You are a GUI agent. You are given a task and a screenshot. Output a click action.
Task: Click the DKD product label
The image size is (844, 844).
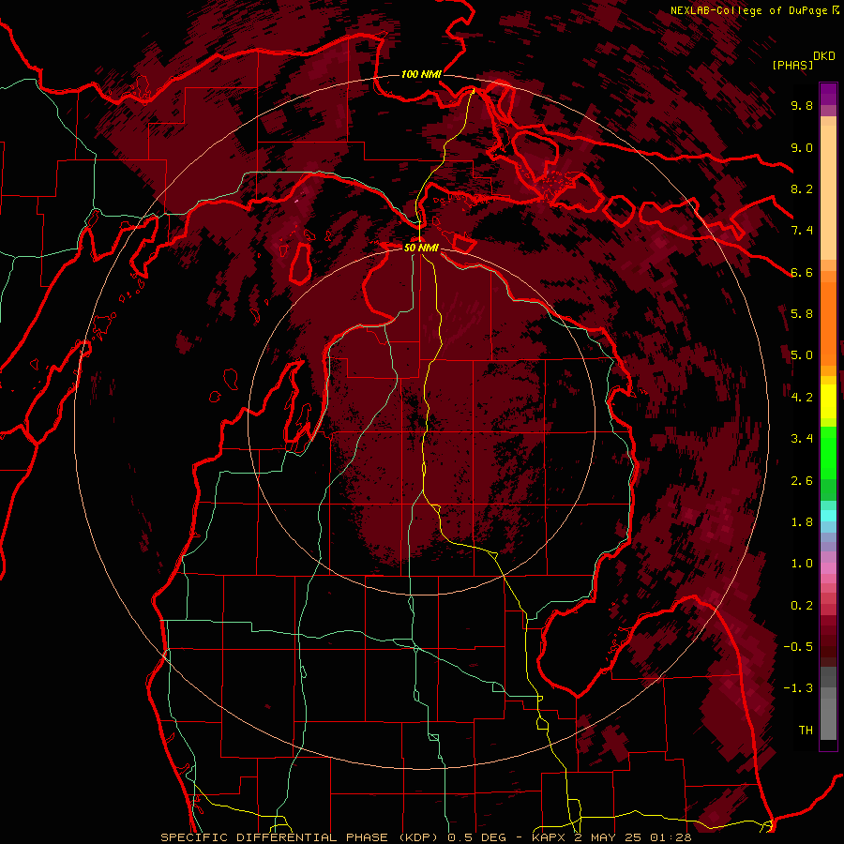(824, 56)
